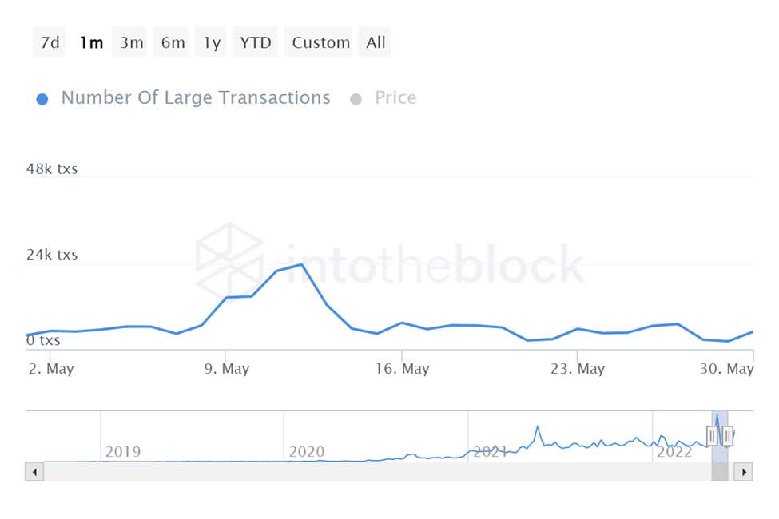The width and height of the screenshot is (779, 519).
Task: Click the navigator scroll left arrow
Action: [35, 472]
